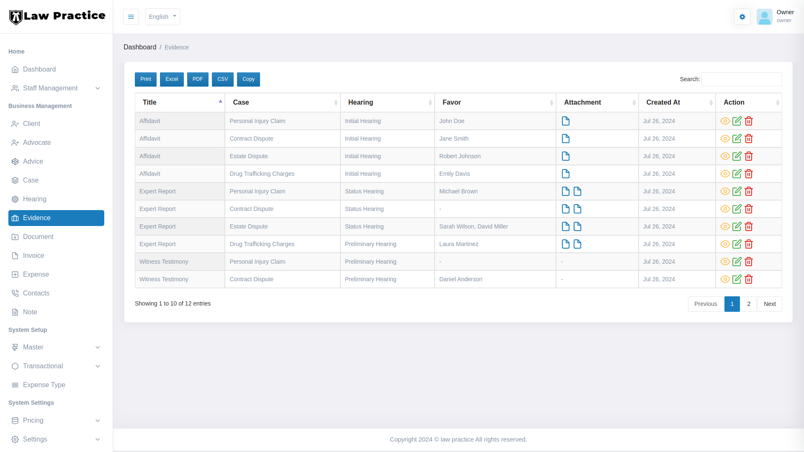
Task: Open the settings gear icon in header
Action: [x=742, y=17]
